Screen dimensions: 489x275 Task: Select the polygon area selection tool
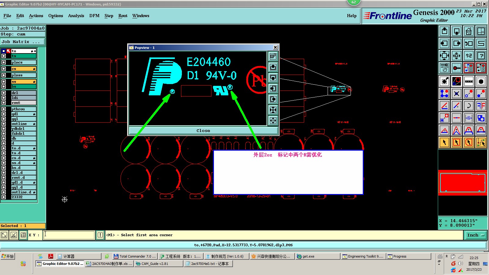pos(469,142)
